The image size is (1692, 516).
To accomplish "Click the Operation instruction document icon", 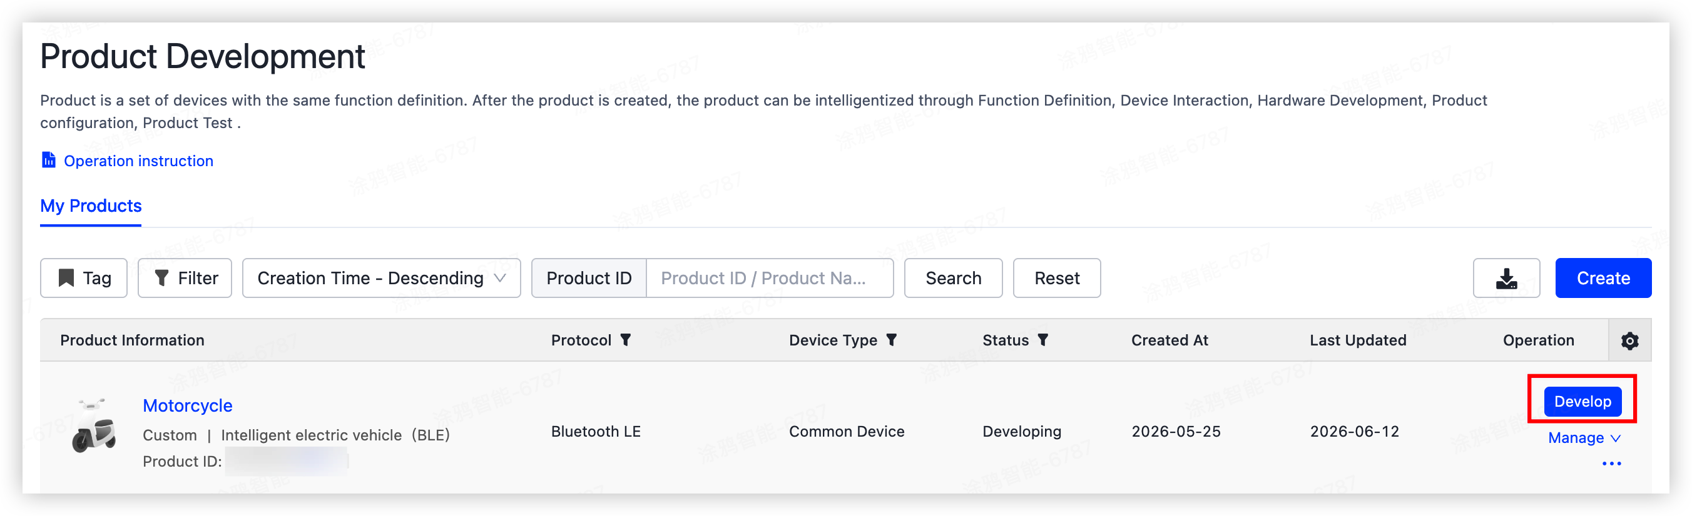I will point(49,160).
